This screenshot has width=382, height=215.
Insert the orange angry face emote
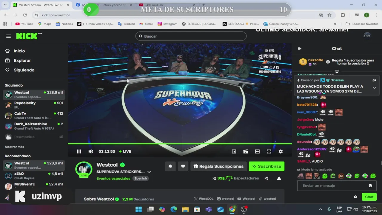[341, 176]
